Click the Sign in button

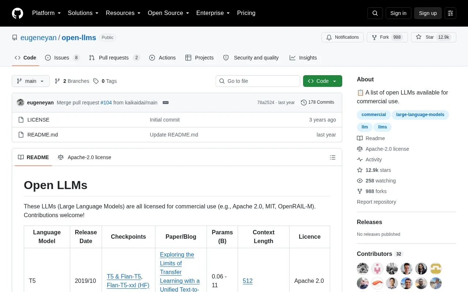point(398,13)
